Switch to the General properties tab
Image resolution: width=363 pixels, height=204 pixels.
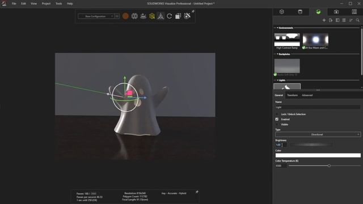(278, 95)
